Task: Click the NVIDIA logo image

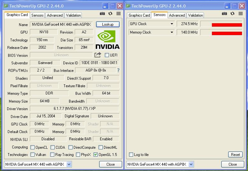Action: point(108,40)
